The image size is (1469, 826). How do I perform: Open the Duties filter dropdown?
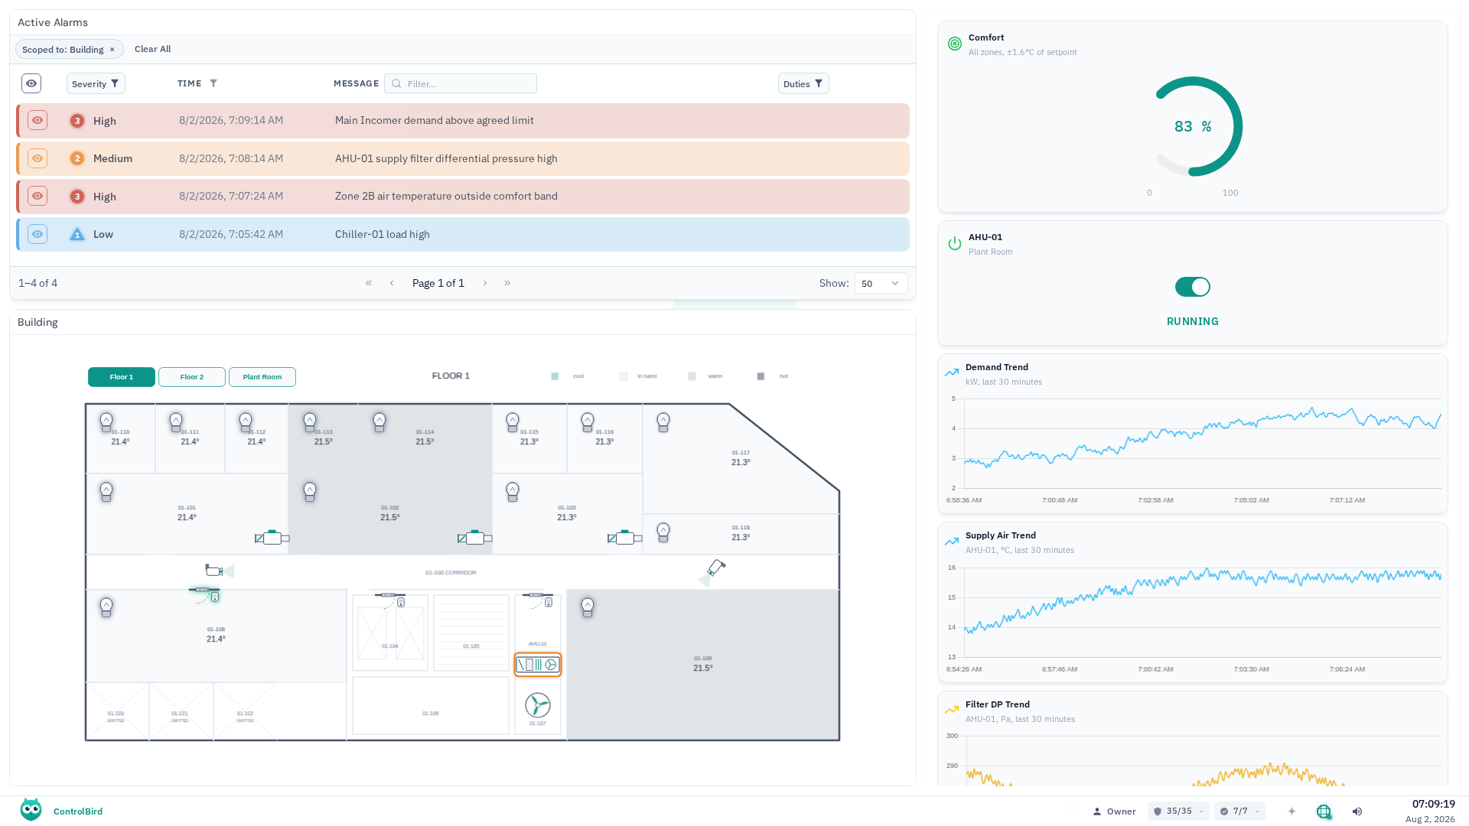coord(803,83)
